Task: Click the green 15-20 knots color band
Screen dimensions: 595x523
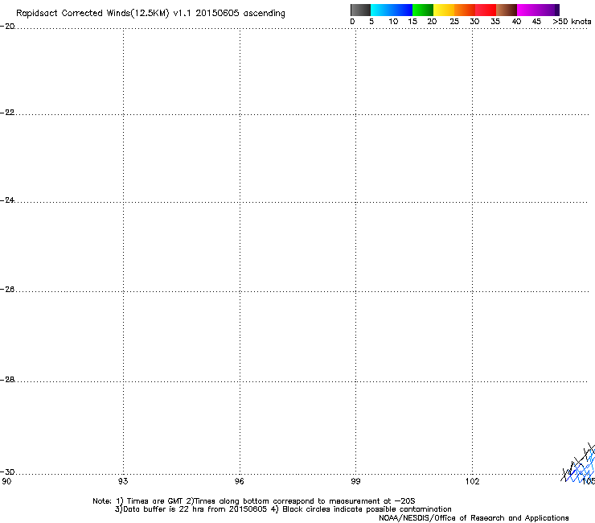Action: tap(423, 10)
